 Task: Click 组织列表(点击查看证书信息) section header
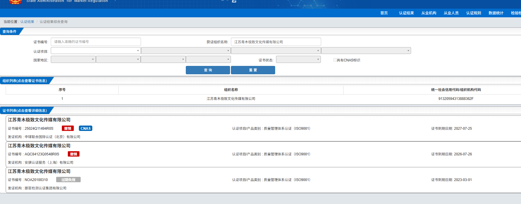(25, 81)
